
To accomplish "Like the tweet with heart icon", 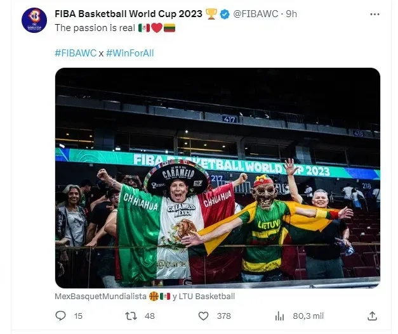I will click(203, 316).
